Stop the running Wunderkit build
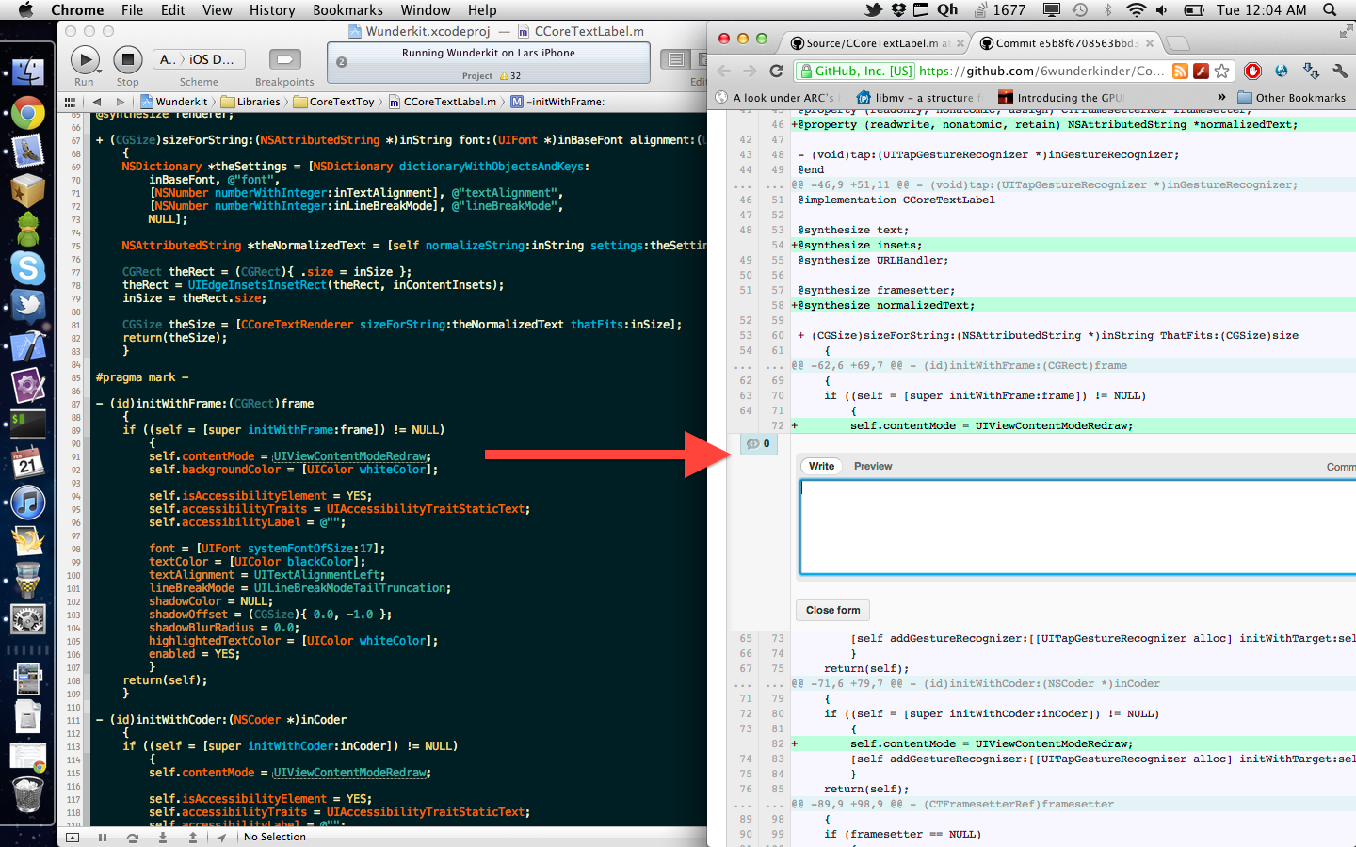 click(x=127, y=60)
